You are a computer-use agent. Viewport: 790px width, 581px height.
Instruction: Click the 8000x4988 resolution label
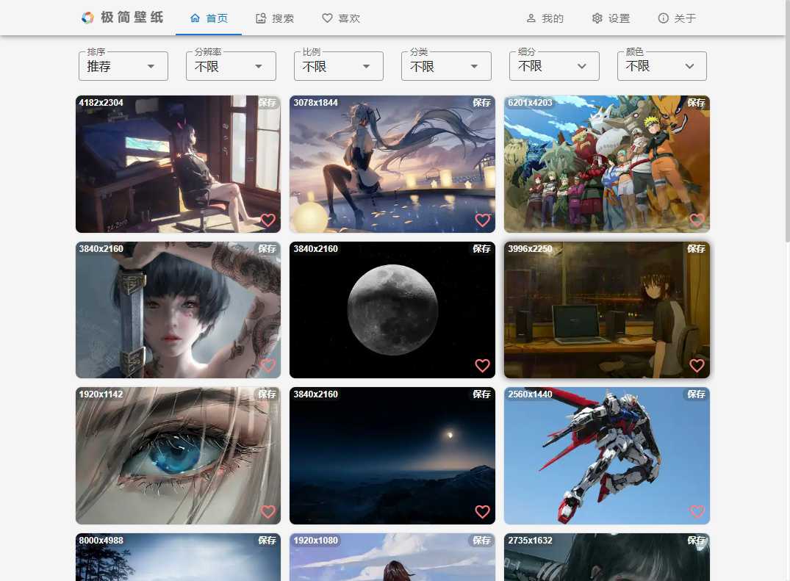[101, 540]
